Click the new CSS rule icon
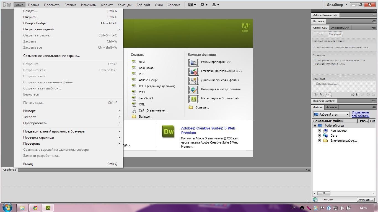The width and height of the screenshot is (378, 212). pyautogui.click(x=358, y=94)
